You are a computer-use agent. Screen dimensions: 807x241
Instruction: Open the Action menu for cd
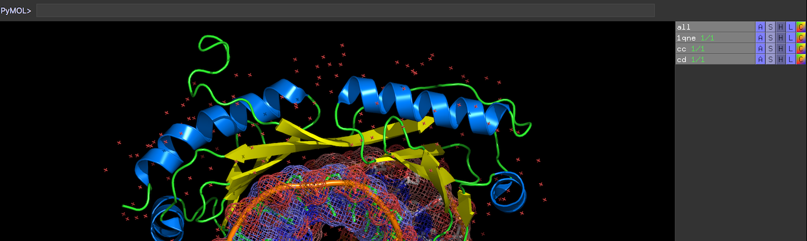(x=760, y=59)
